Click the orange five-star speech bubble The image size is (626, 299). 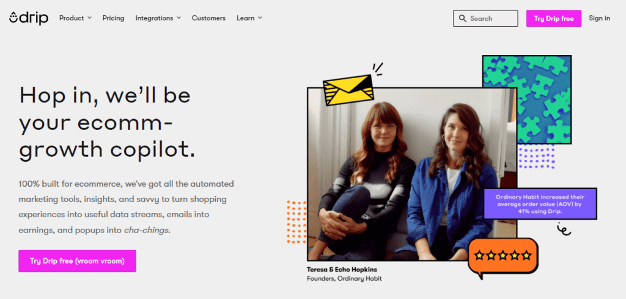point(503,258)
